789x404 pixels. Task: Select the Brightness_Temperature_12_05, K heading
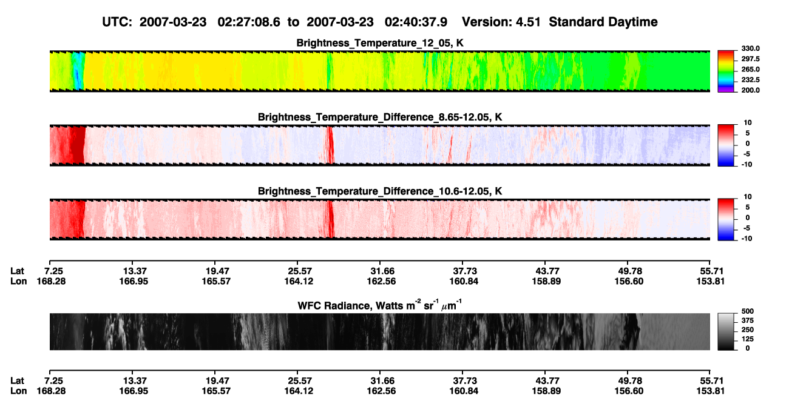click(x=381, y=43)
